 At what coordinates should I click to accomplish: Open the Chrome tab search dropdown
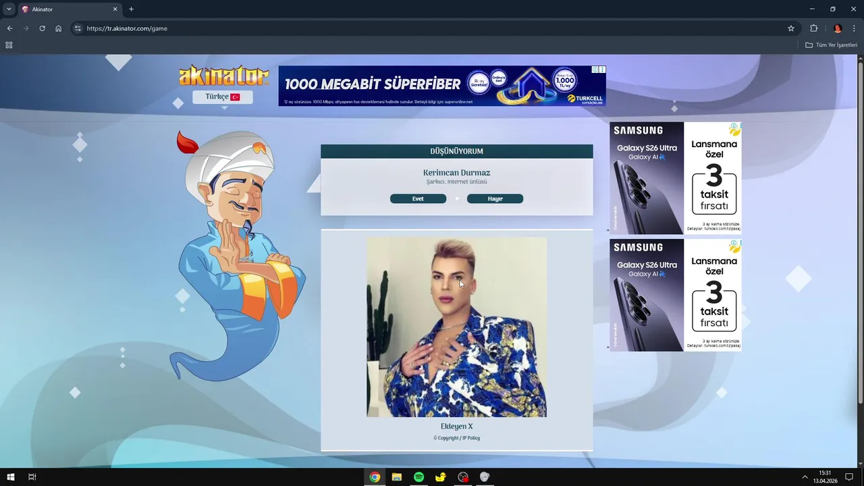[9, 9]
